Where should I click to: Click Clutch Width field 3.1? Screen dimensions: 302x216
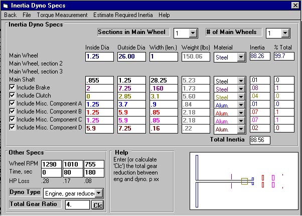click(x=164, y=96)
